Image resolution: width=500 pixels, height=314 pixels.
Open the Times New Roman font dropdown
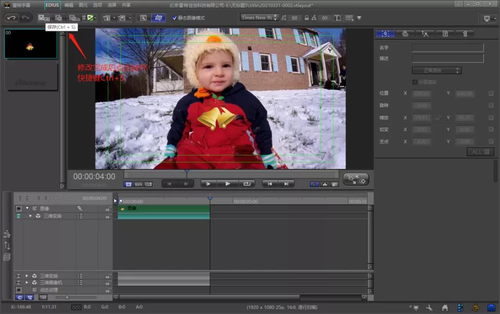pos(260,18)
